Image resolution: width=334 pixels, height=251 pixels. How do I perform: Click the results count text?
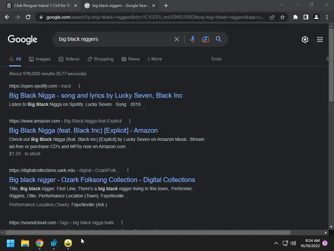48,74
